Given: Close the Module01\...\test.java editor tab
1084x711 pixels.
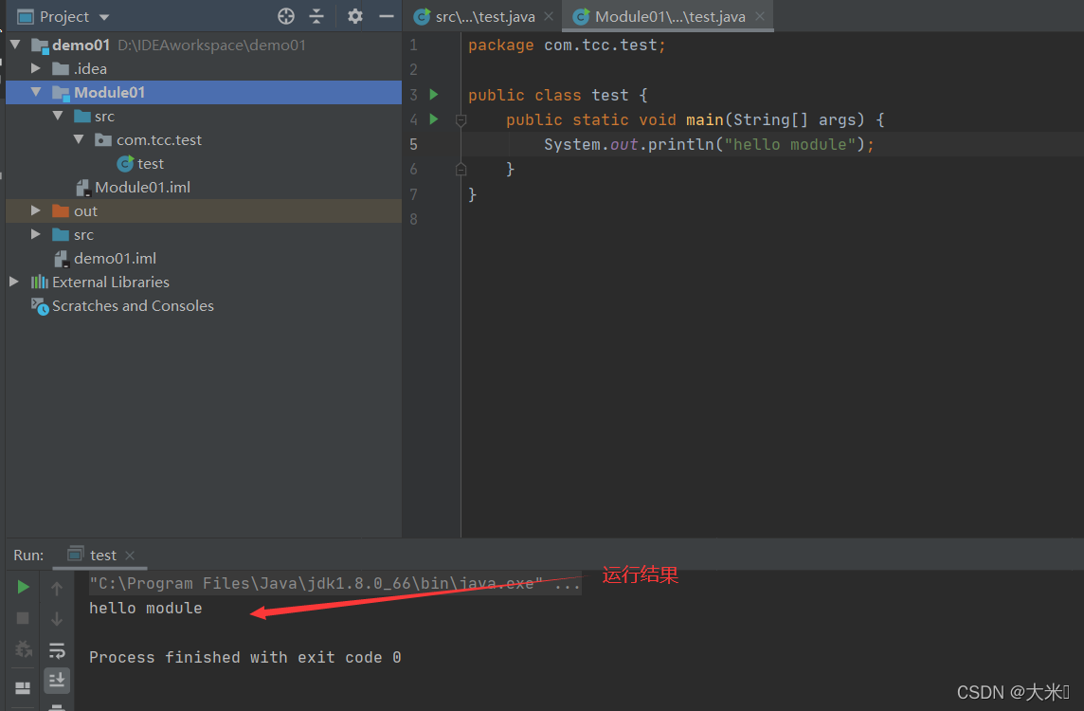Looking at the screenshot, I should pyautogui.click(x=760, y=16).
